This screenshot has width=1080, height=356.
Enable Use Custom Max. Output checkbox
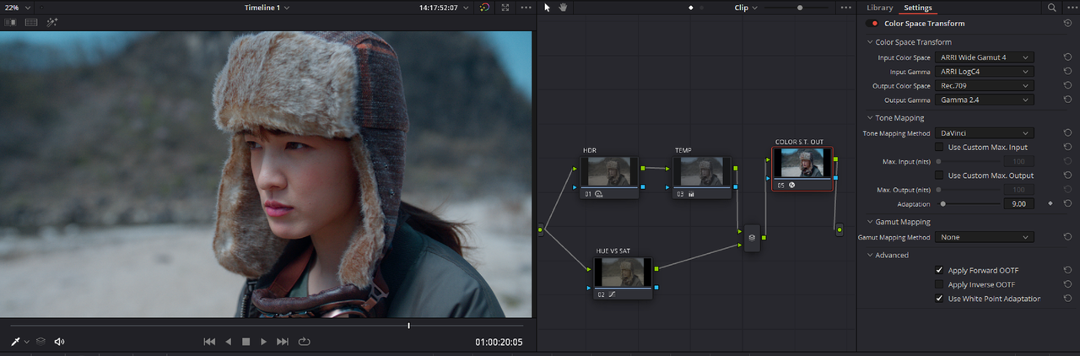[939, 175]
